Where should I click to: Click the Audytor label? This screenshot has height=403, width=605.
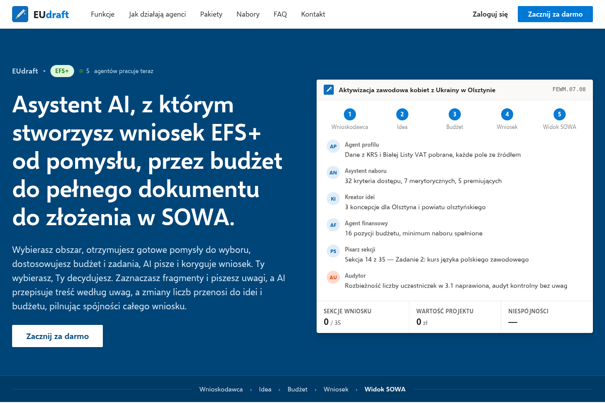(x=355, y=276)
